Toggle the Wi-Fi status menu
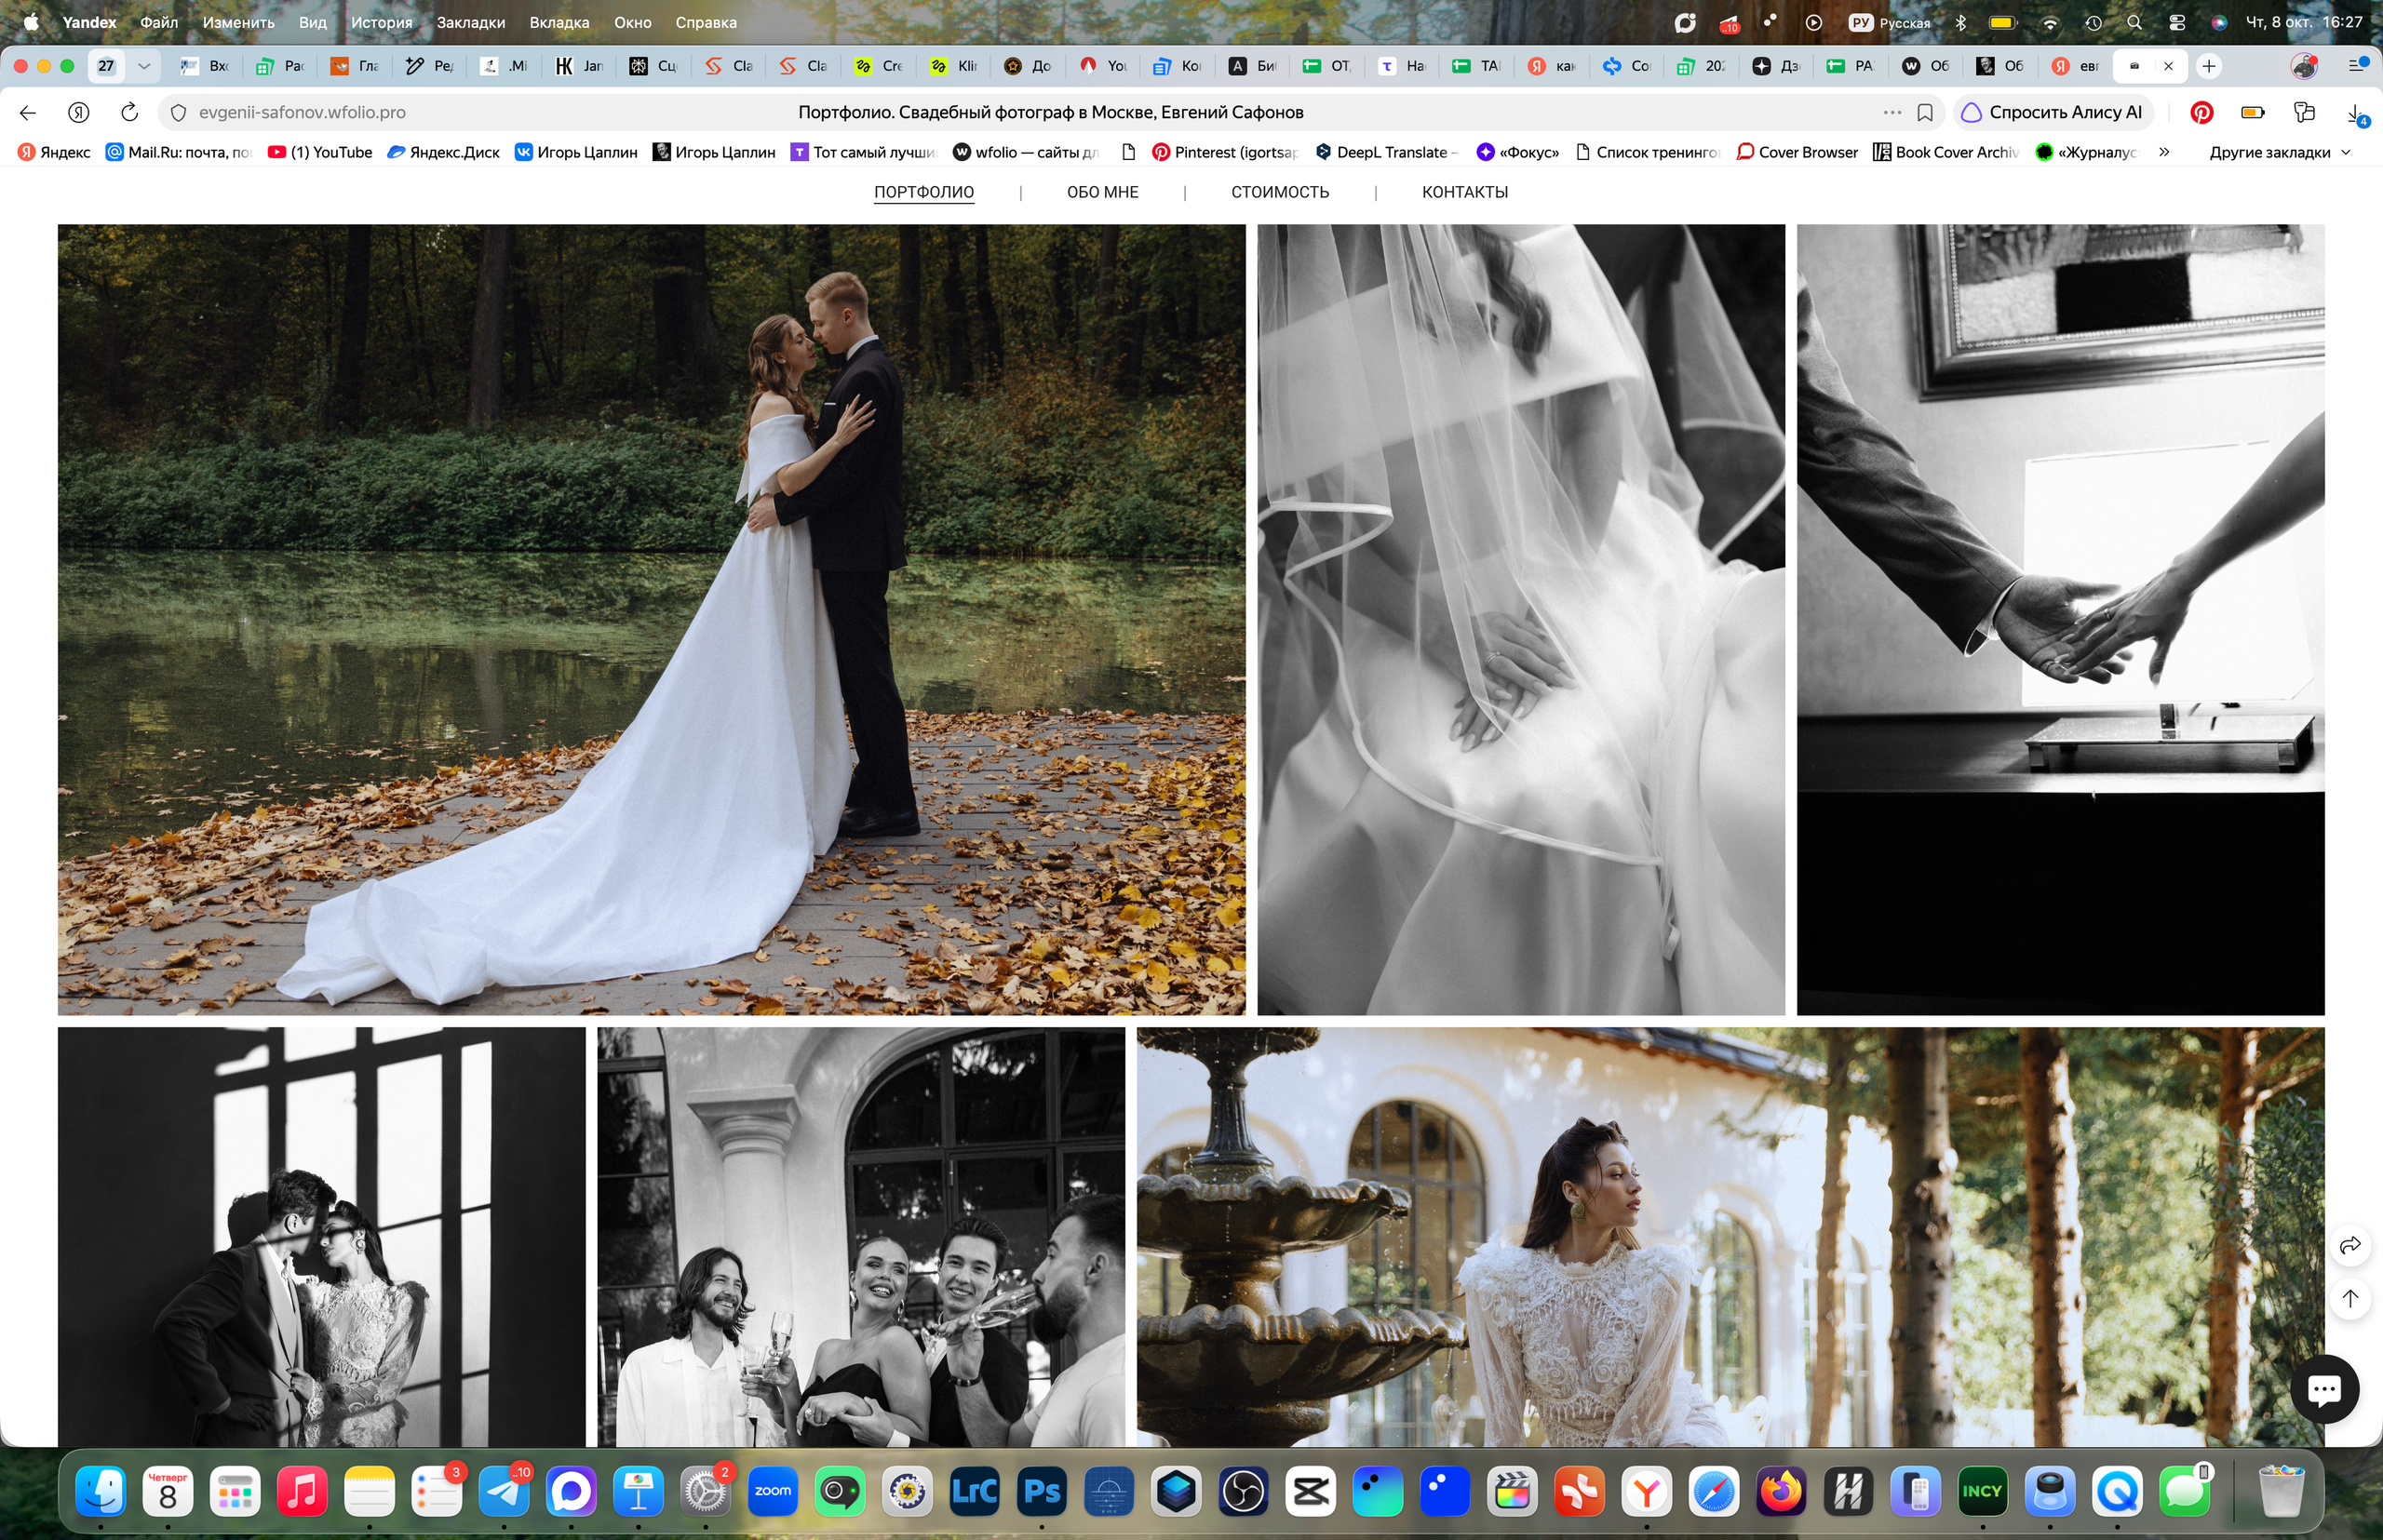Image resolution: width=2383 pixels, height=1540 pixels. coord(2050,22)
